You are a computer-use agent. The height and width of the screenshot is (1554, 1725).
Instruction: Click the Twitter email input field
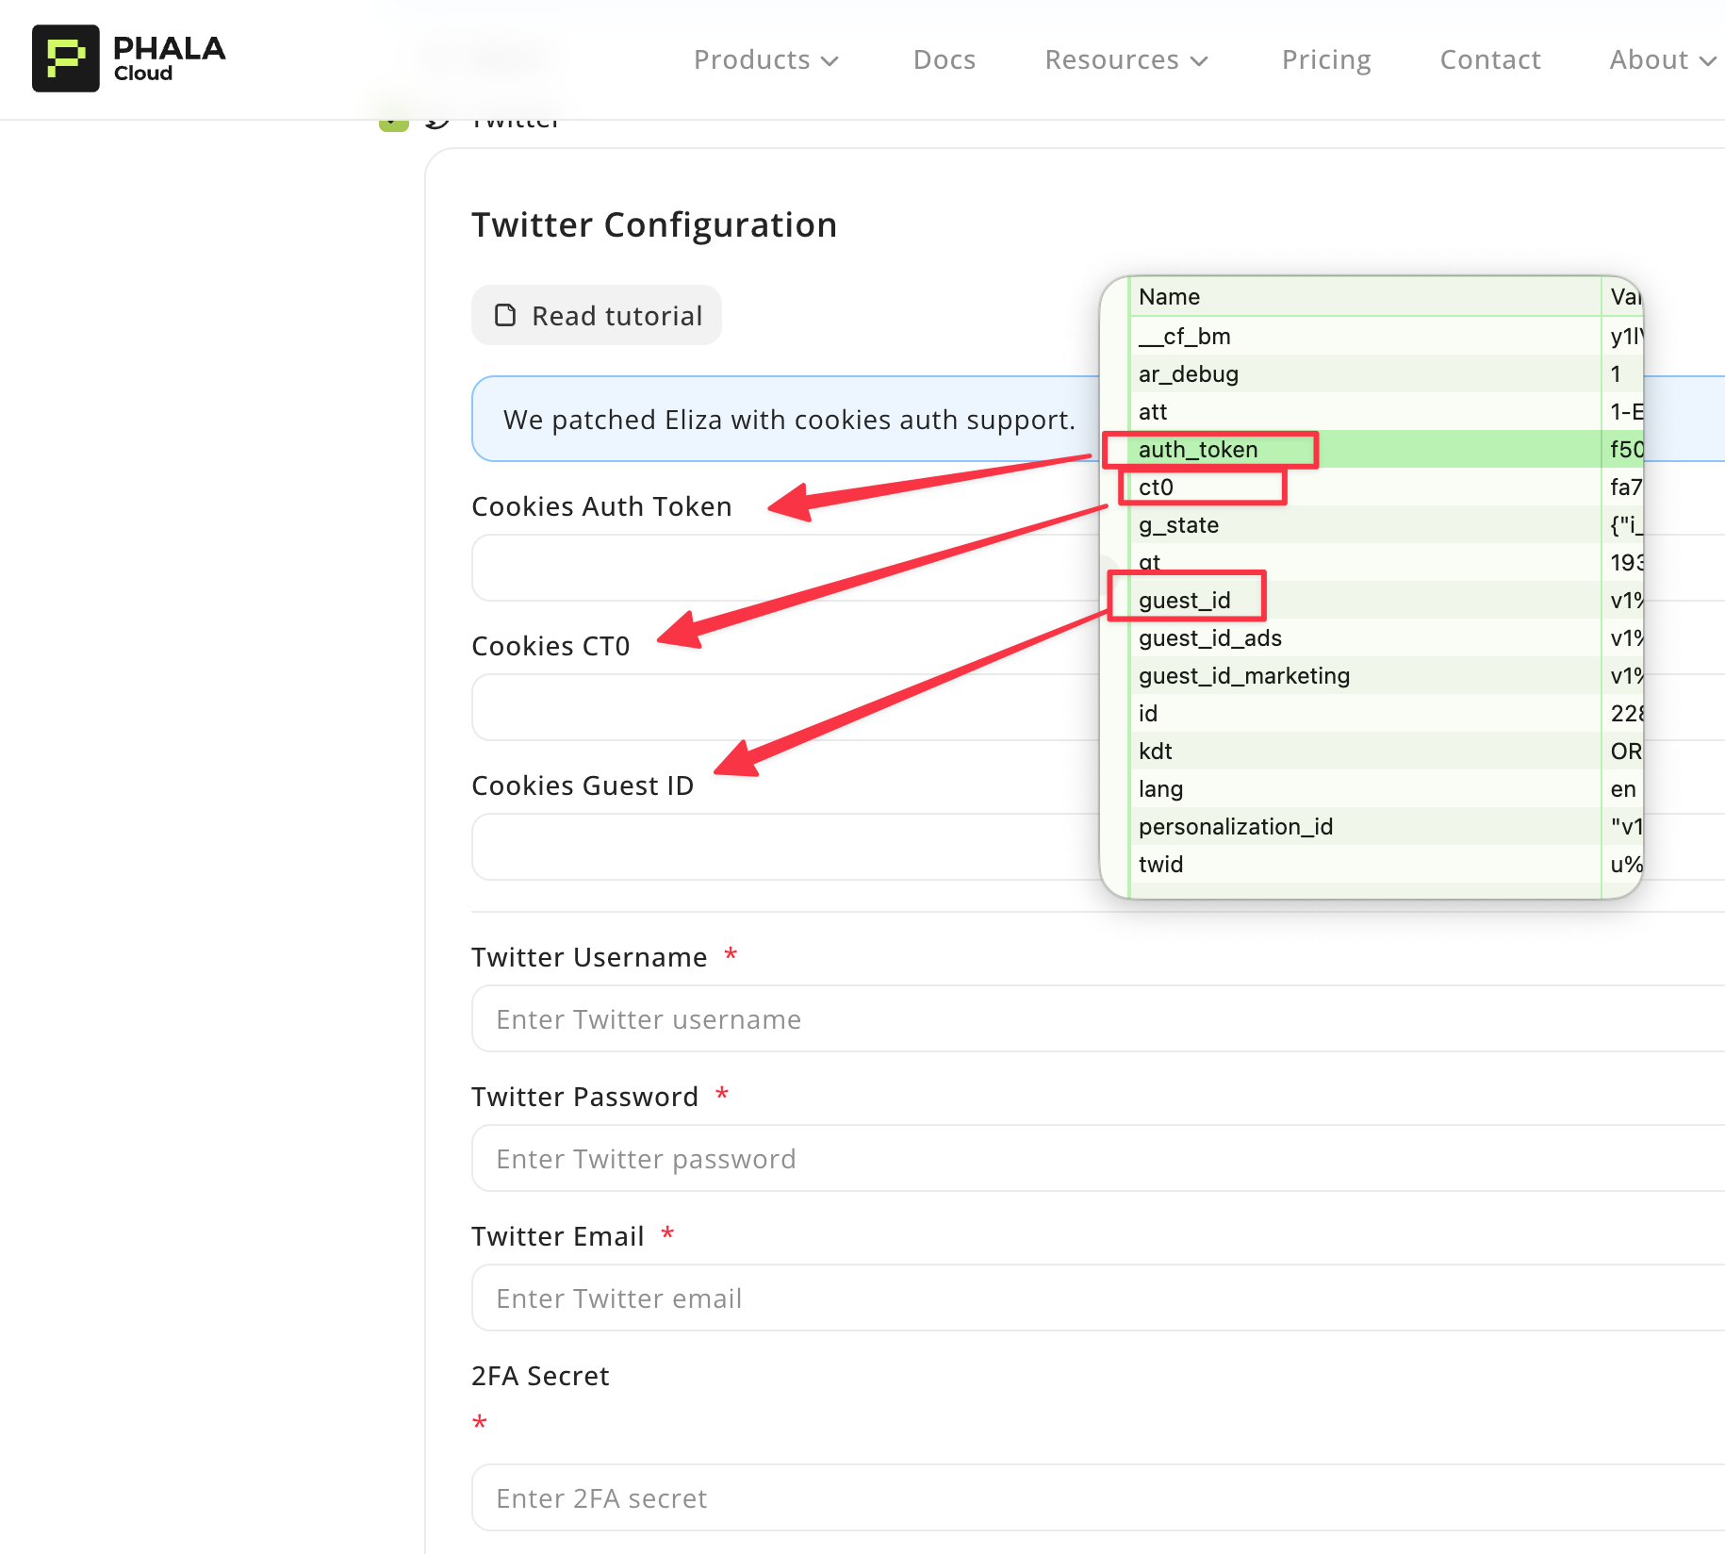1098,1298
